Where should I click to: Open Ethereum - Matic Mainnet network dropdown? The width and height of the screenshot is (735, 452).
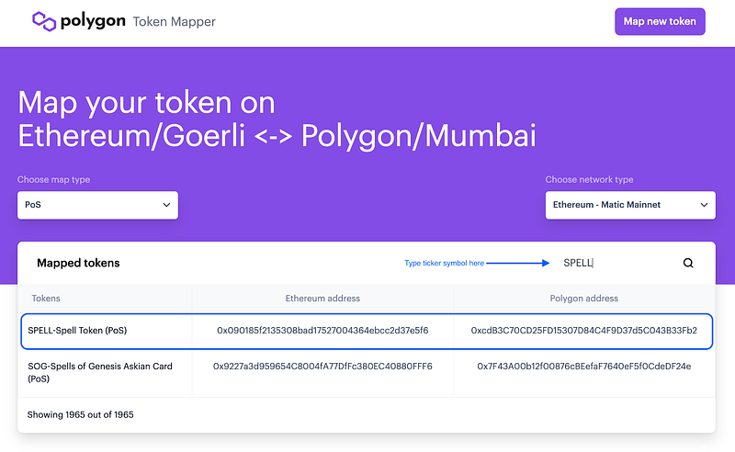click(630, 205)
